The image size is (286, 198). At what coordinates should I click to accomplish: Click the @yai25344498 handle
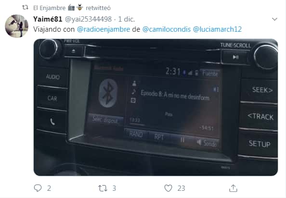pos(88,19)
